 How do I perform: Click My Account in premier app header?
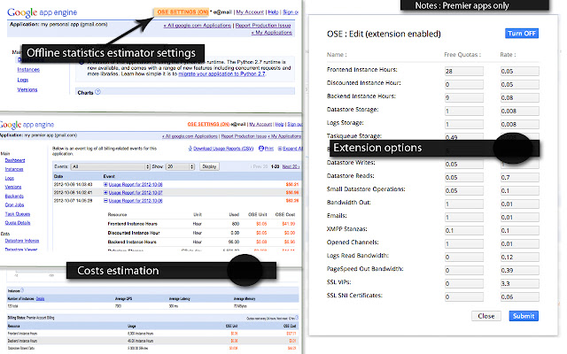pyautogui.click(x=260, y=124)
